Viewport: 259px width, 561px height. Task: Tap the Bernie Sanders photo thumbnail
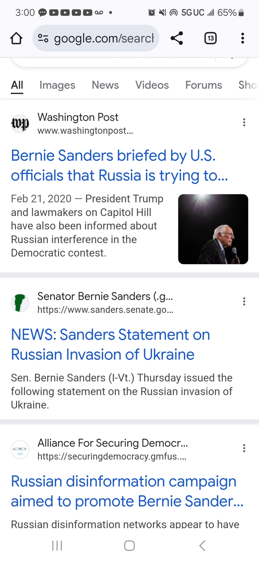pyautogui.click(x=213, y=229)
